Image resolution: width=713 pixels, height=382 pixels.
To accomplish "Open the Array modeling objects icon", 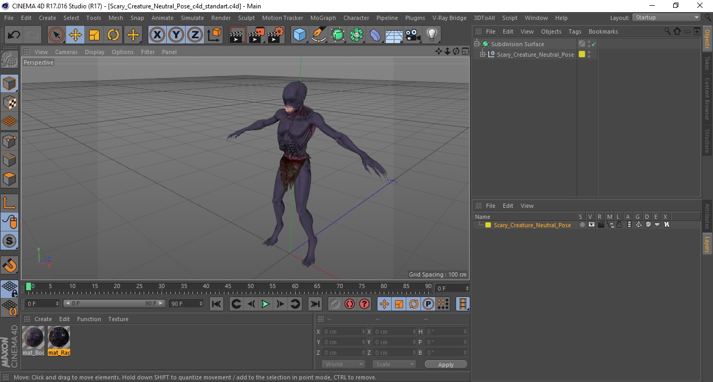I will pyautogui.click(x=356, y=35).
